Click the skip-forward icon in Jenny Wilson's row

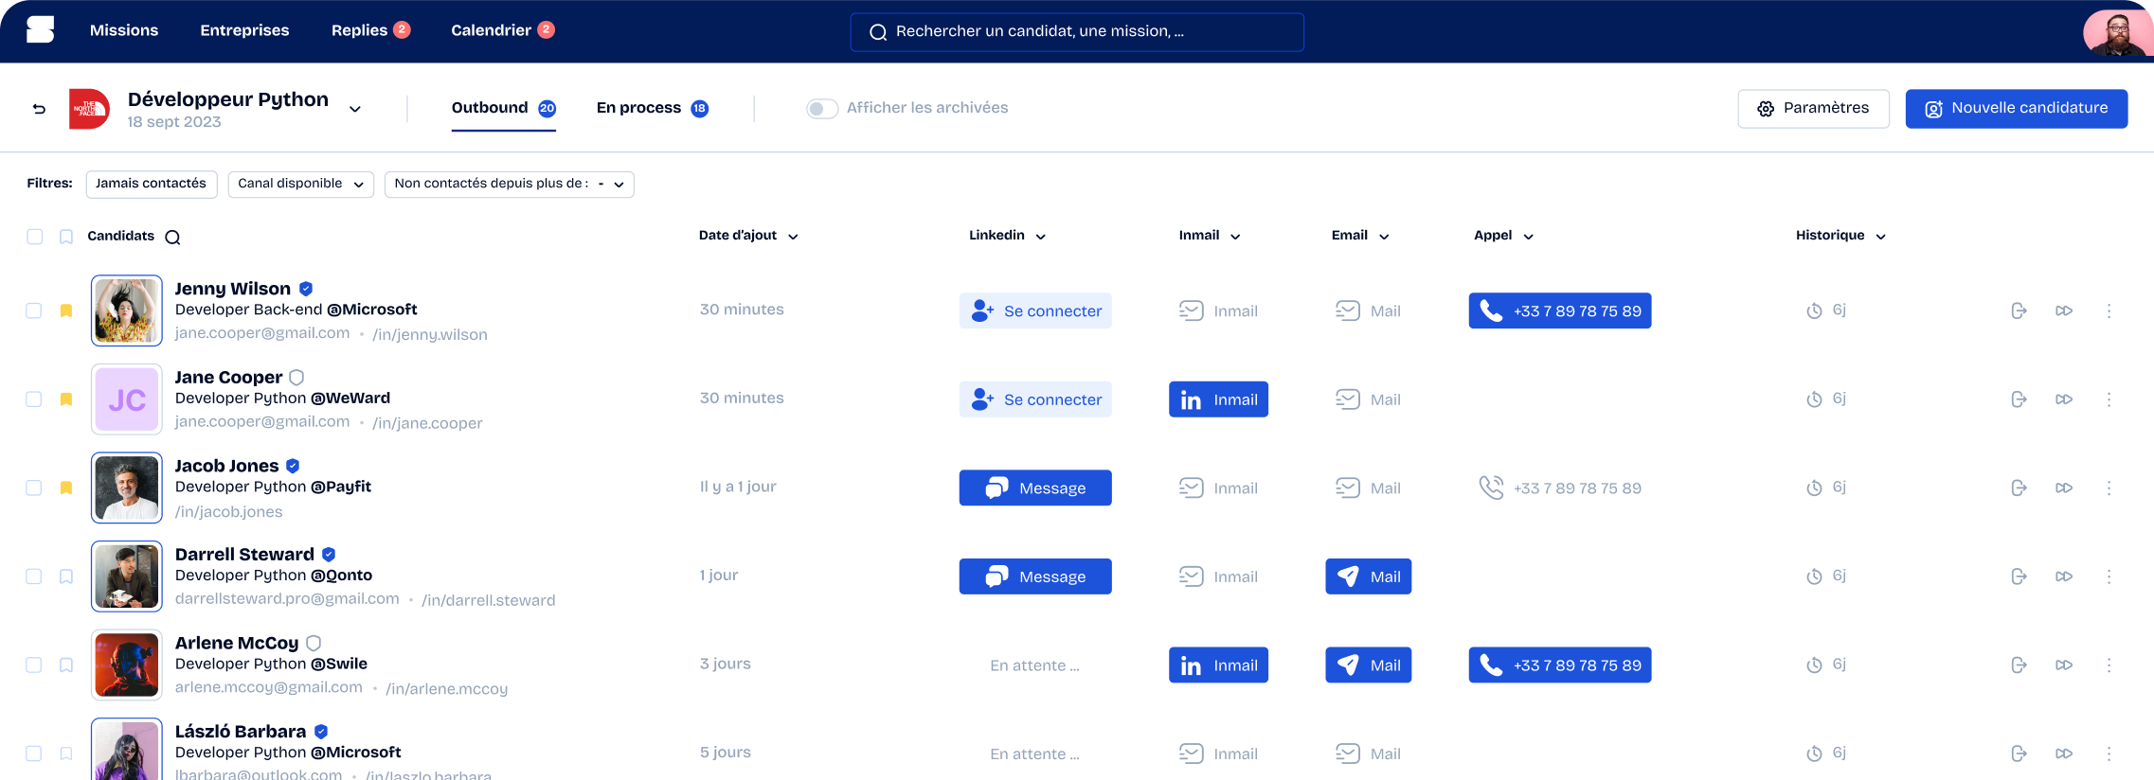coord(2064,310)
